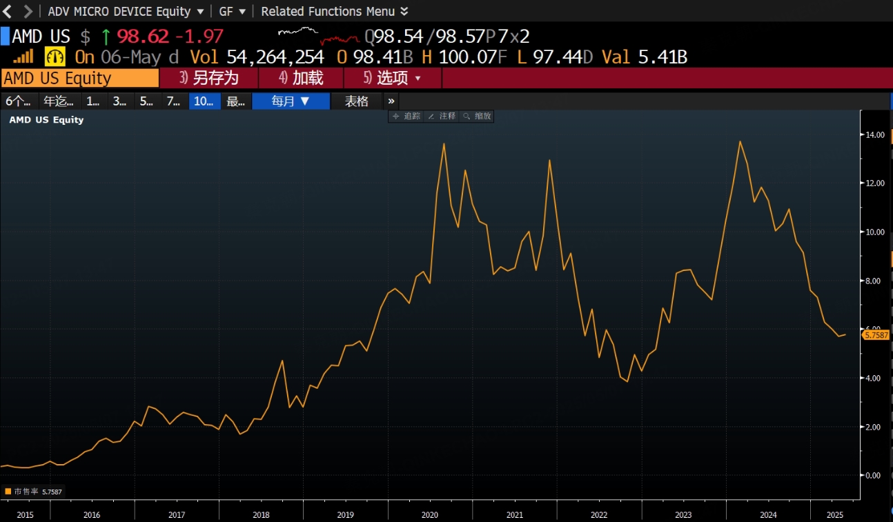Activate the 缩放 zoom tool
The width and height of the screenshot is (893, 522).
[x=478, y=116]
